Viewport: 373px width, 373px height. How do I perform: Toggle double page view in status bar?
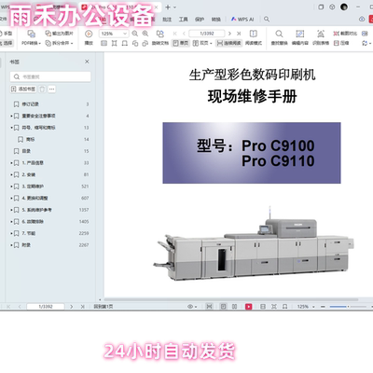(x=234, y=307)
